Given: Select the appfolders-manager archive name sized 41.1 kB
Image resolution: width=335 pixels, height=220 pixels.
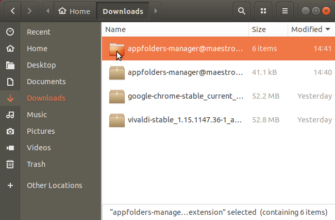Looking at the screenshot, I should point(185,72).
